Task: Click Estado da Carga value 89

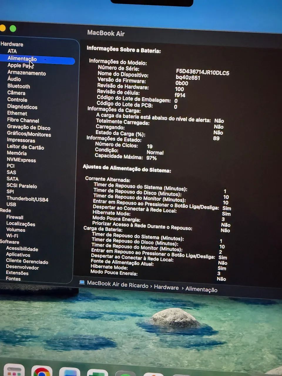Action: (x=216, y=138)
